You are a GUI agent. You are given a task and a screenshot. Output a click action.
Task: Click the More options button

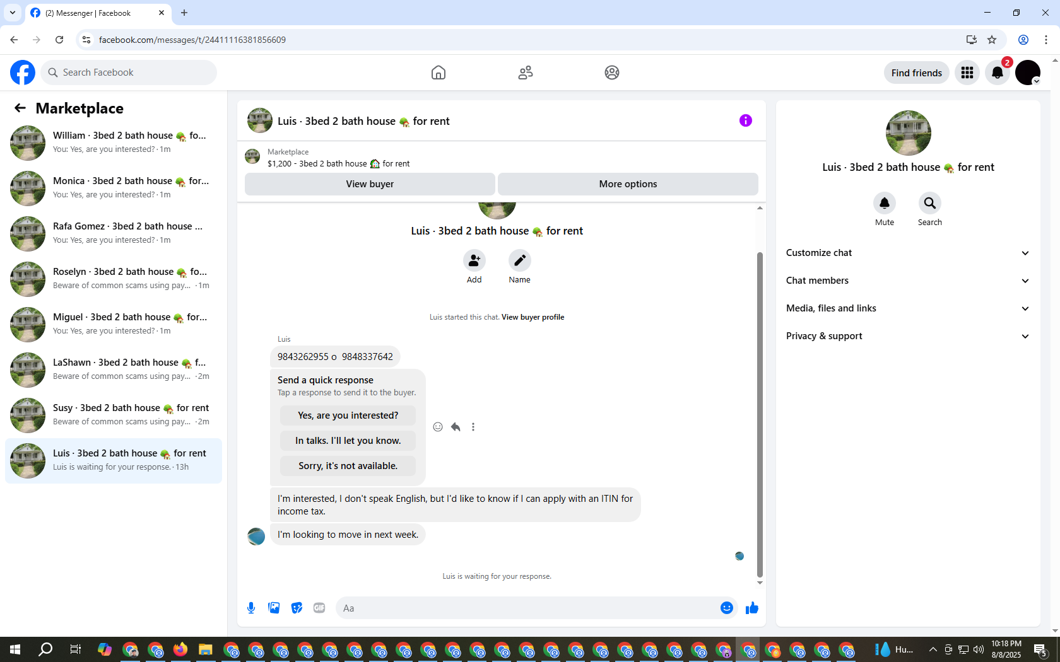click(x=628, y=184)
